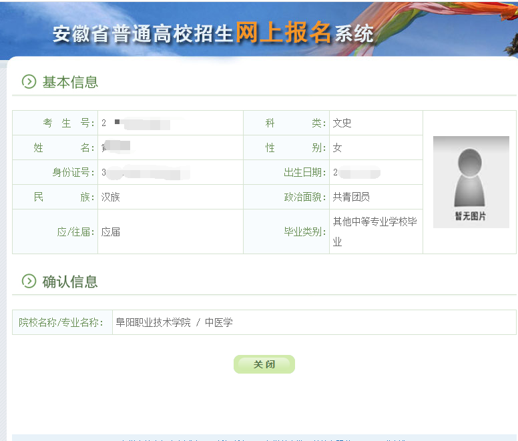The image size is (518, 441).
Task: Click the 文史 value in 科类 row
Action: pyautogui.click(x=342, y=123)
